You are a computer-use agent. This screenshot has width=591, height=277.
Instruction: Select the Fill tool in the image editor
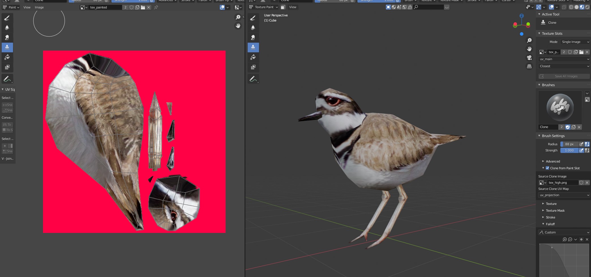coord(7,57)
